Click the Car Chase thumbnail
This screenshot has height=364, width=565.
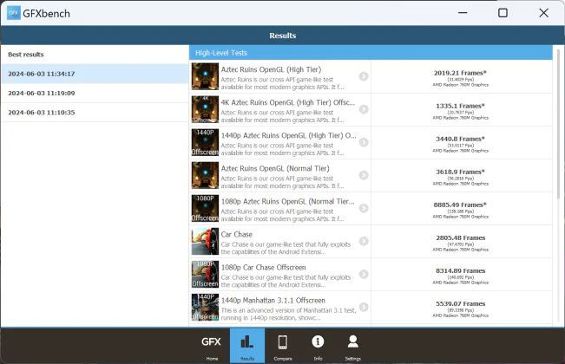coord(205,241)
